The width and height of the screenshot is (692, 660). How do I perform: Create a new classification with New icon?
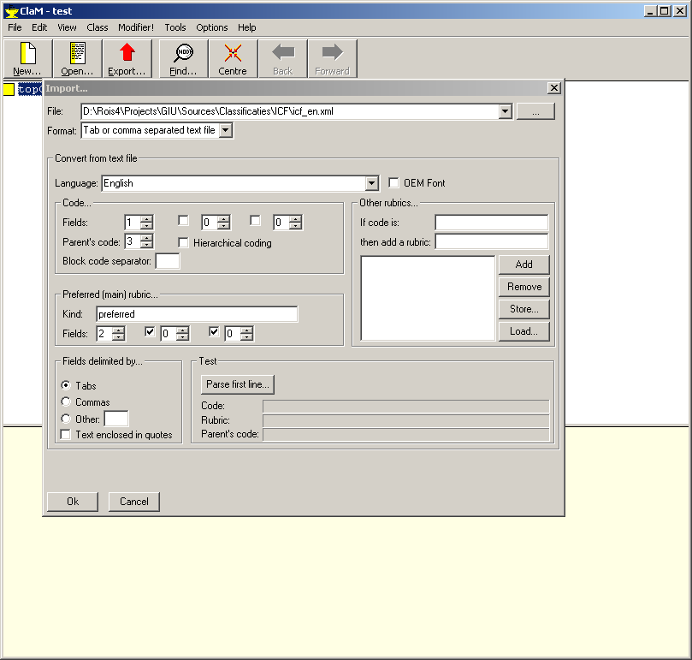(26, 57)
